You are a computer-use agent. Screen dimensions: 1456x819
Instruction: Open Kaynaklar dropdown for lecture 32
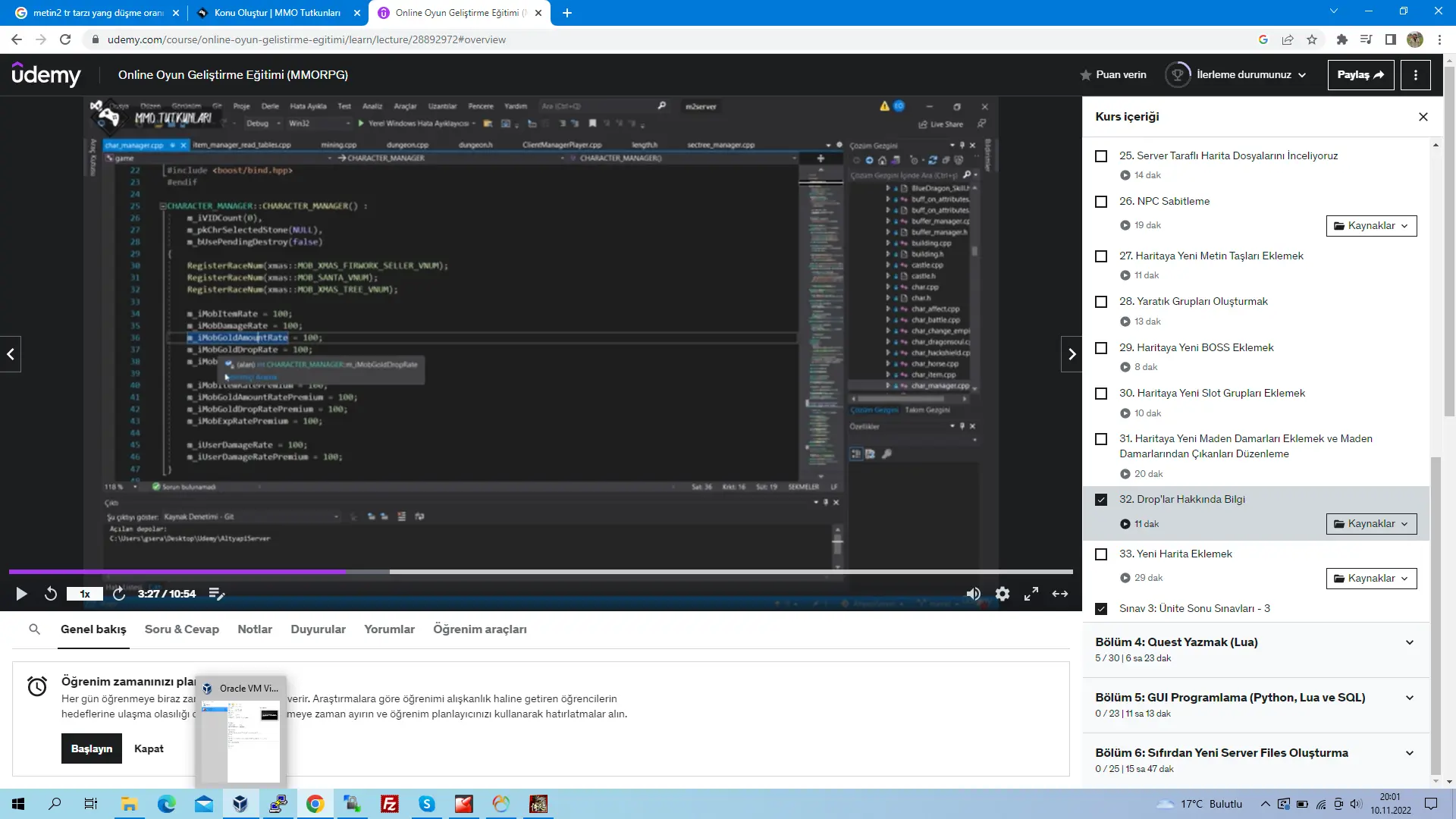tap(1371, 524)
